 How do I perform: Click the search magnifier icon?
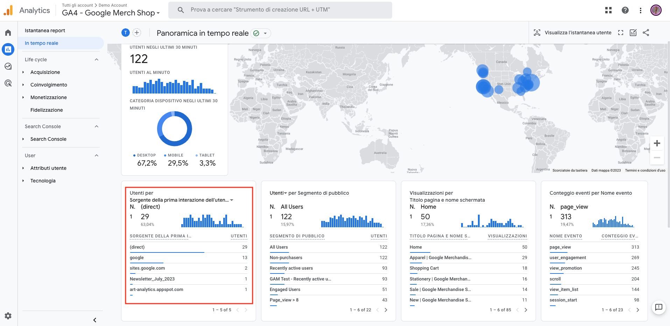tap(181, 10)
